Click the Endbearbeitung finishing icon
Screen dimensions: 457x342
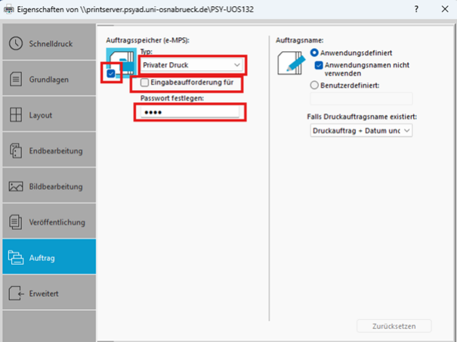[15, 151]
